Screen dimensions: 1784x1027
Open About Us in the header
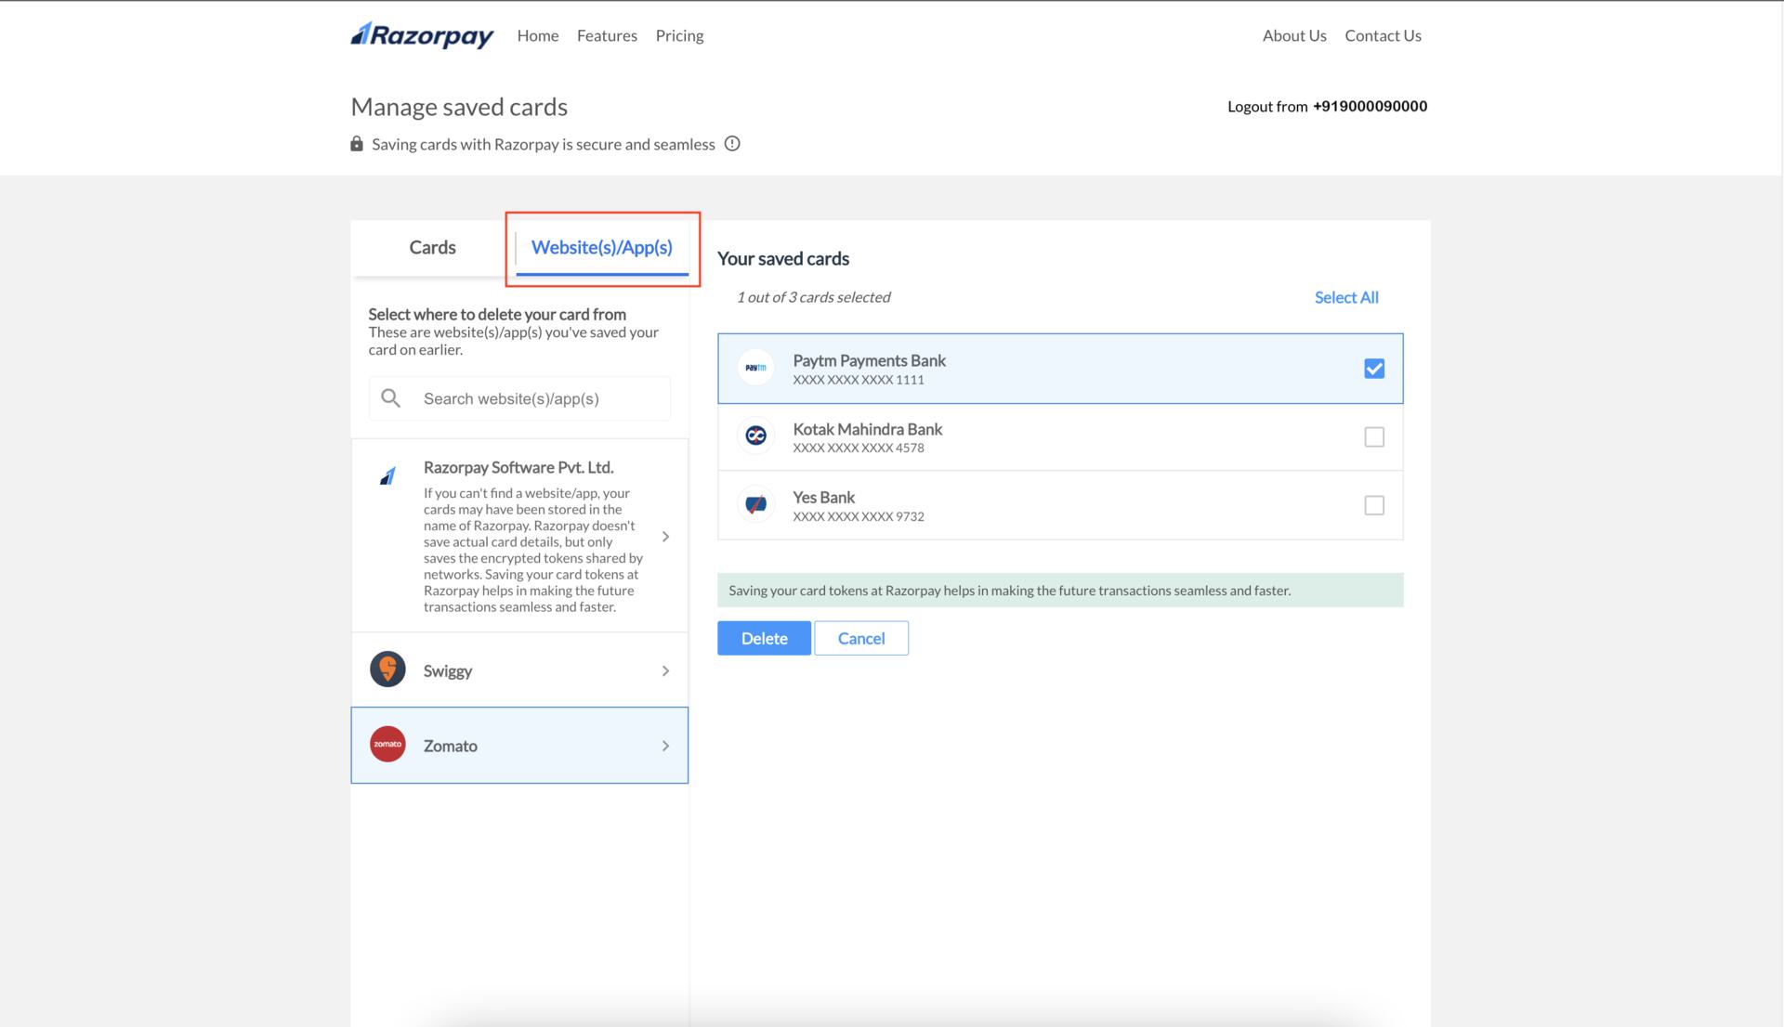click(x=1294, y=35)
